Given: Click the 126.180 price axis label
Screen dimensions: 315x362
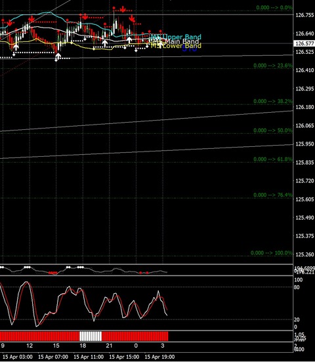Looking at the screenshot, I should coord(304,107).
